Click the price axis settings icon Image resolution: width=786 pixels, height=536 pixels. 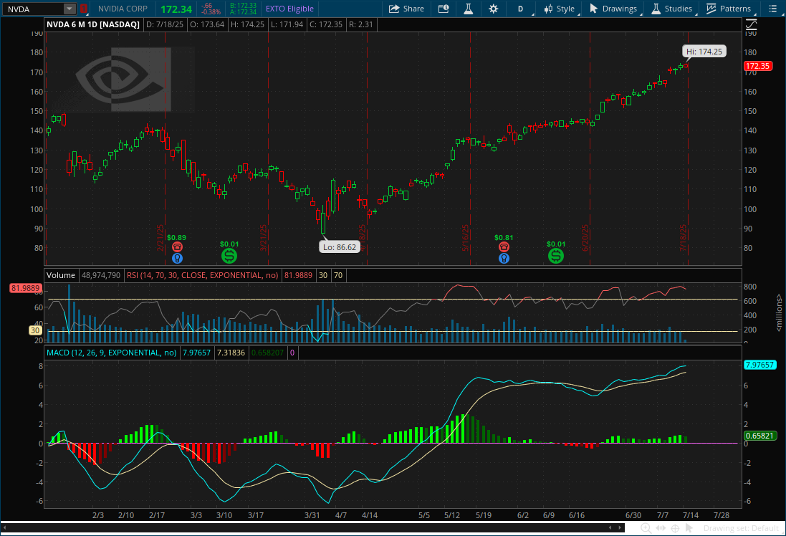coord(751,24)
